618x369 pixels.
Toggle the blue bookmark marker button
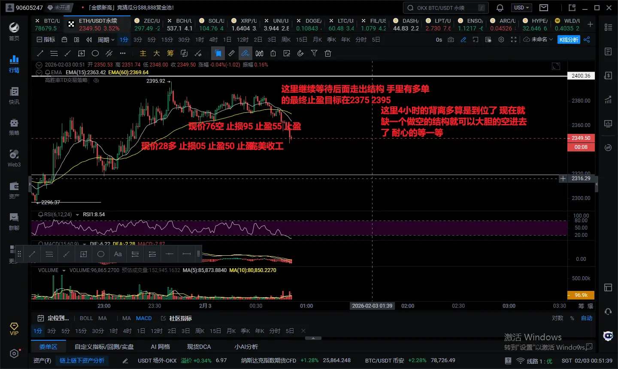218,53
